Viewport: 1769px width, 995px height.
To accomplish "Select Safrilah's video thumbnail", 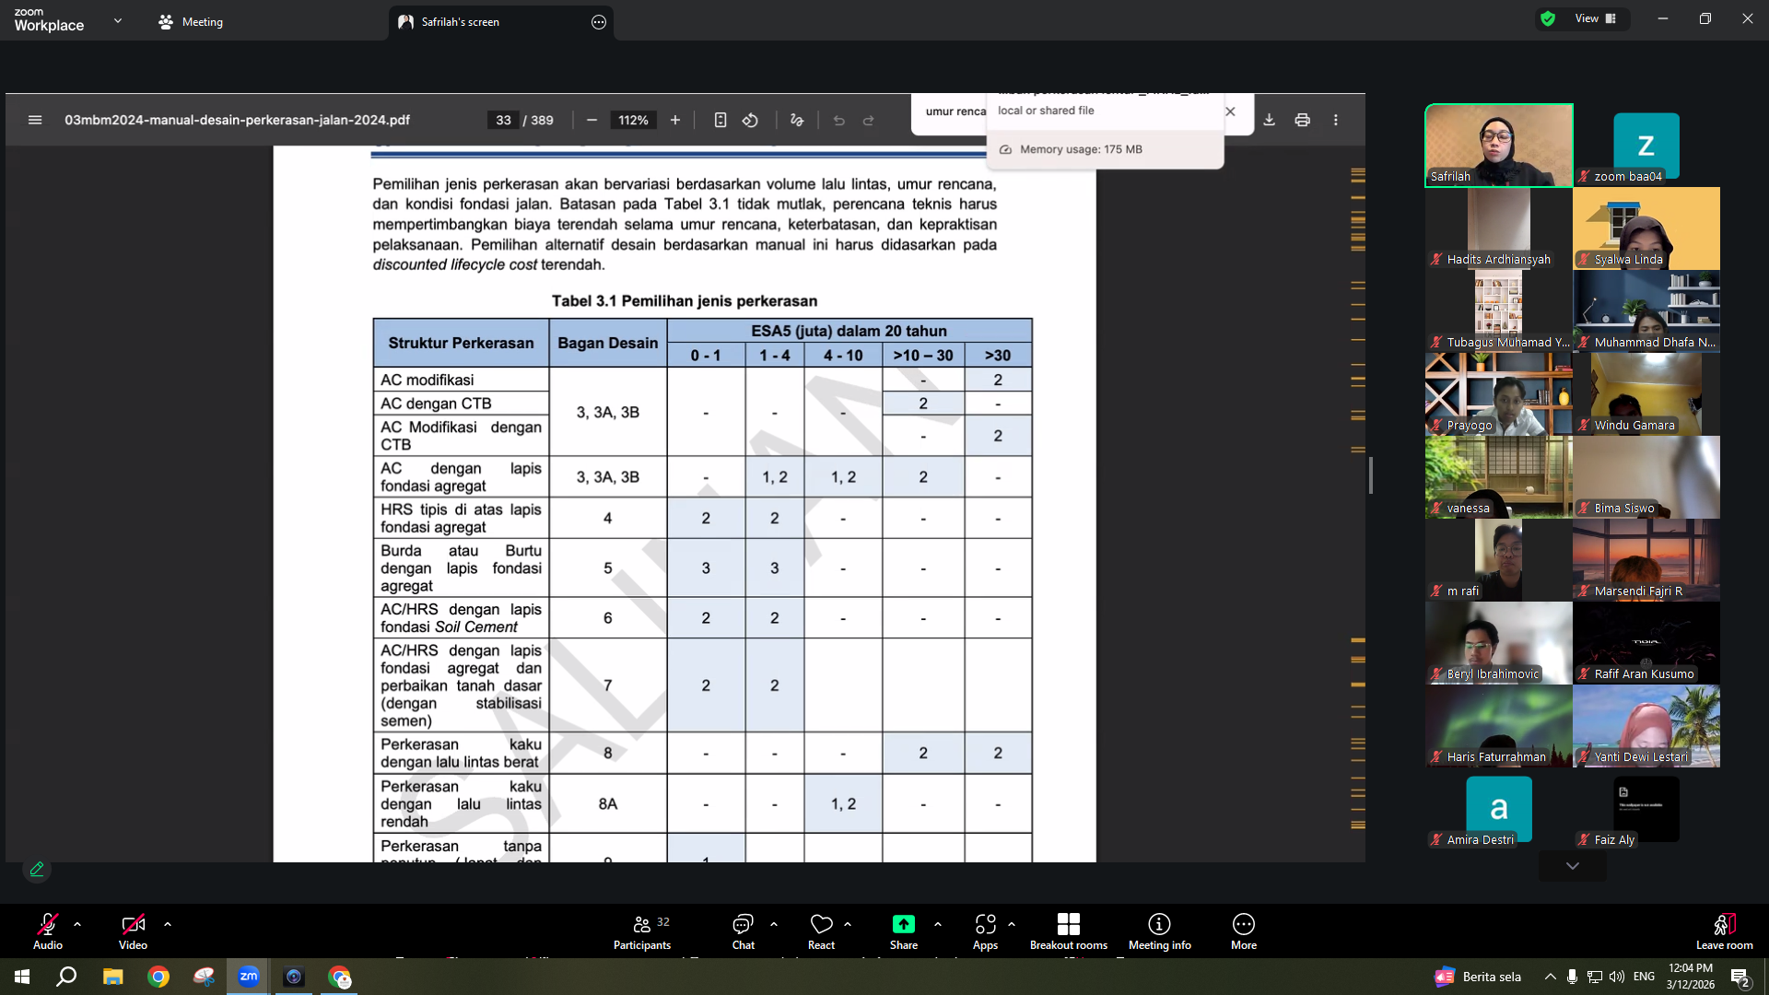I will pyautogui.click(x=1499, y=146).
